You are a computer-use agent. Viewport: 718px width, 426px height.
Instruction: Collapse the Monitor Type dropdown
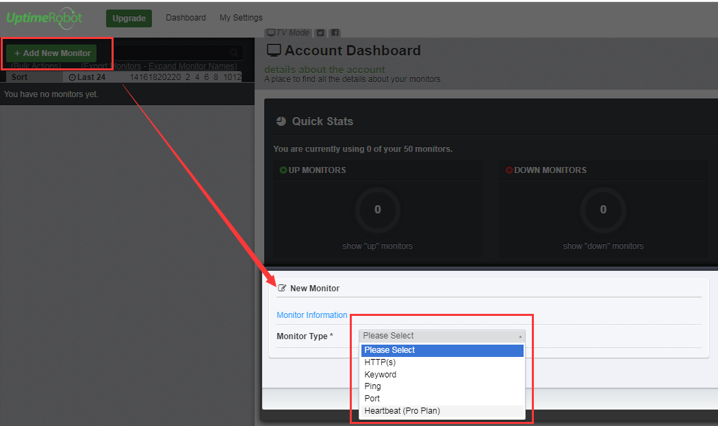pos(442,336)
